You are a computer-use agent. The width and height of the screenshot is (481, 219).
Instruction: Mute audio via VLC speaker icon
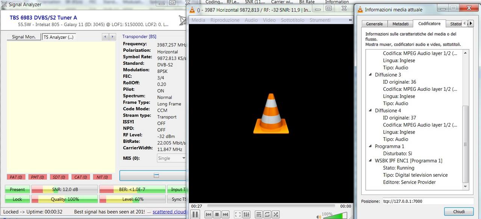click(319, 216)
